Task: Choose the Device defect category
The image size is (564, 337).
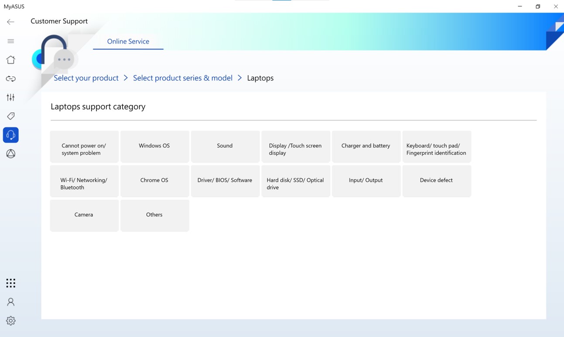Action: coord(437,181)
